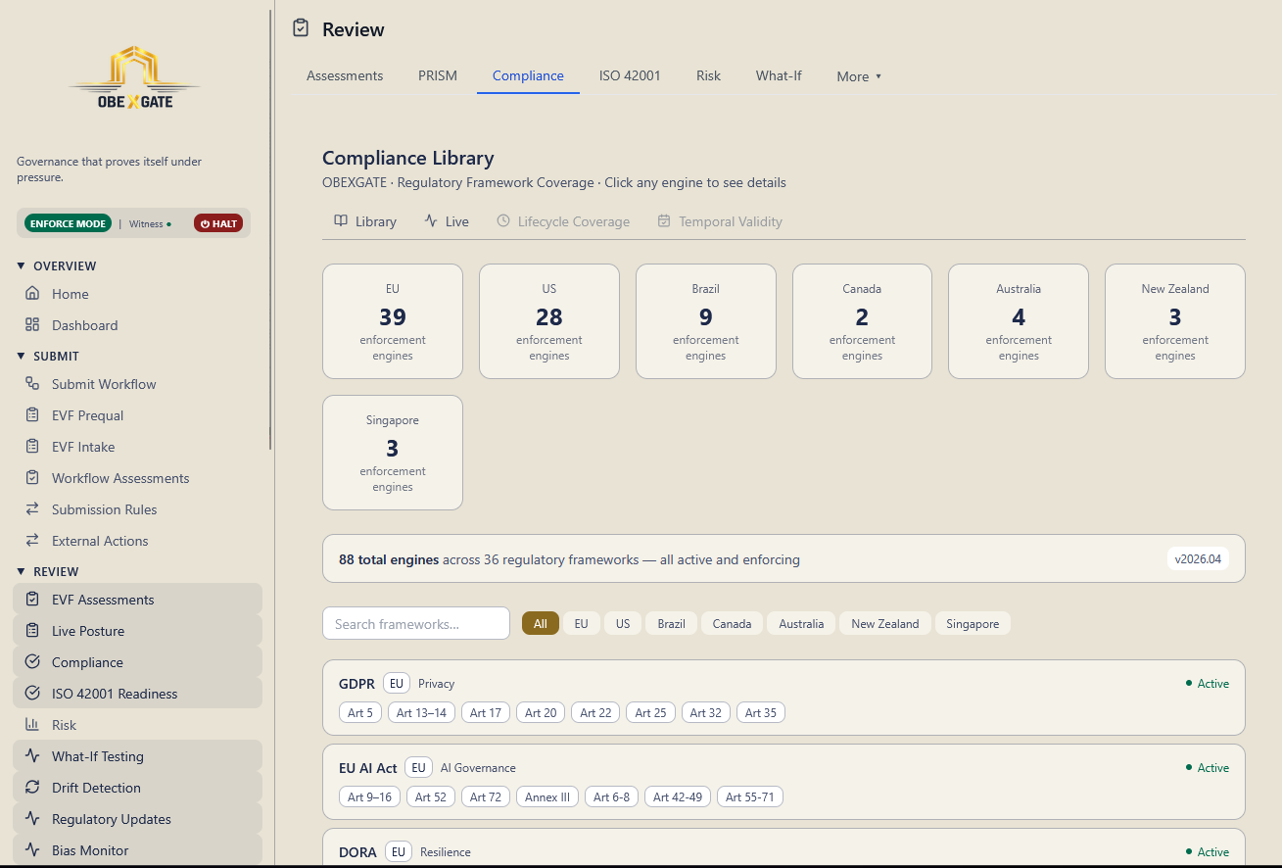Image resolution: width=1282 pixels, height=868 pixels.
Task: Click the What-If Testing pulse icon
Action: 32,756
